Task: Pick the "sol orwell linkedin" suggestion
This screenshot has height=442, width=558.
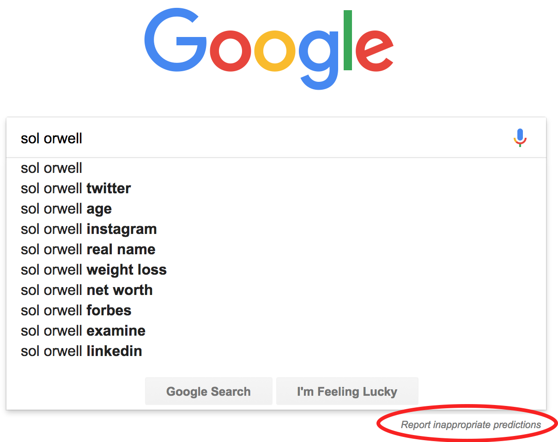Action: pos(276,351)
